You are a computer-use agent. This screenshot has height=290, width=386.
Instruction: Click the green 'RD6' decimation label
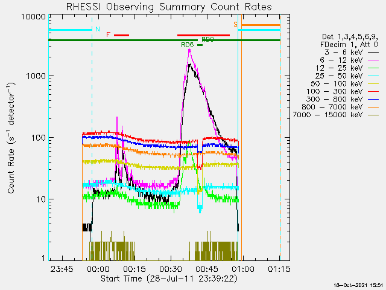click(188, 45)
